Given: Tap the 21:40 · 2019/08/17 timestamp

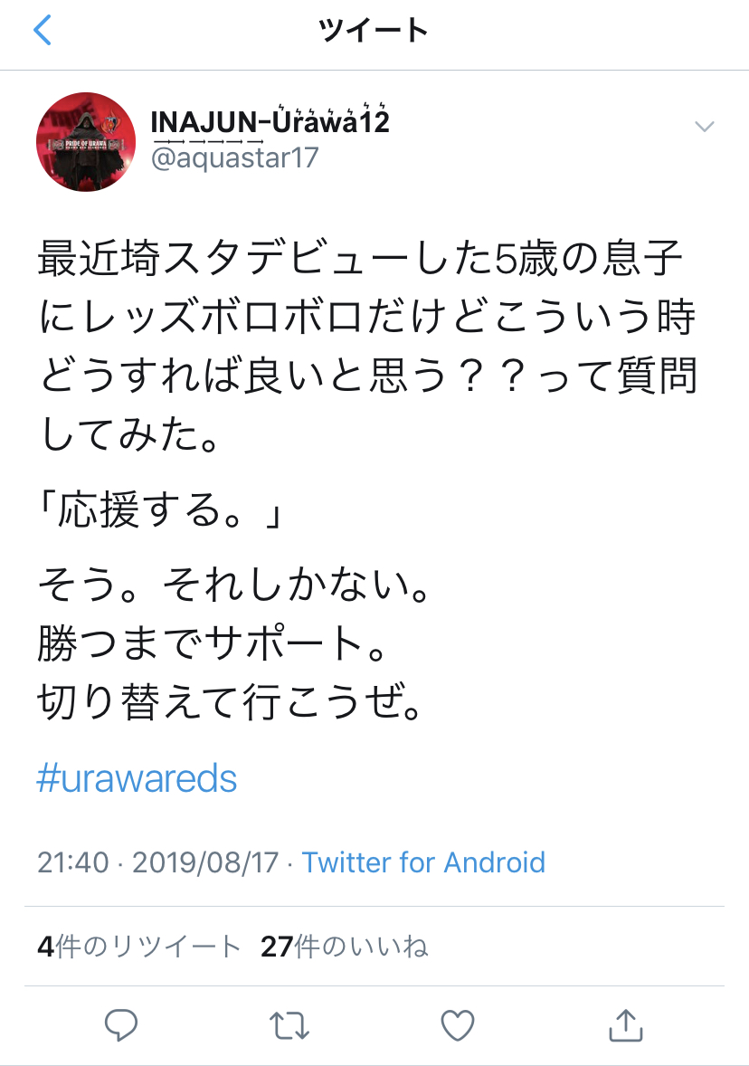Looking at the screenshot, I should [x=157, y=861].
